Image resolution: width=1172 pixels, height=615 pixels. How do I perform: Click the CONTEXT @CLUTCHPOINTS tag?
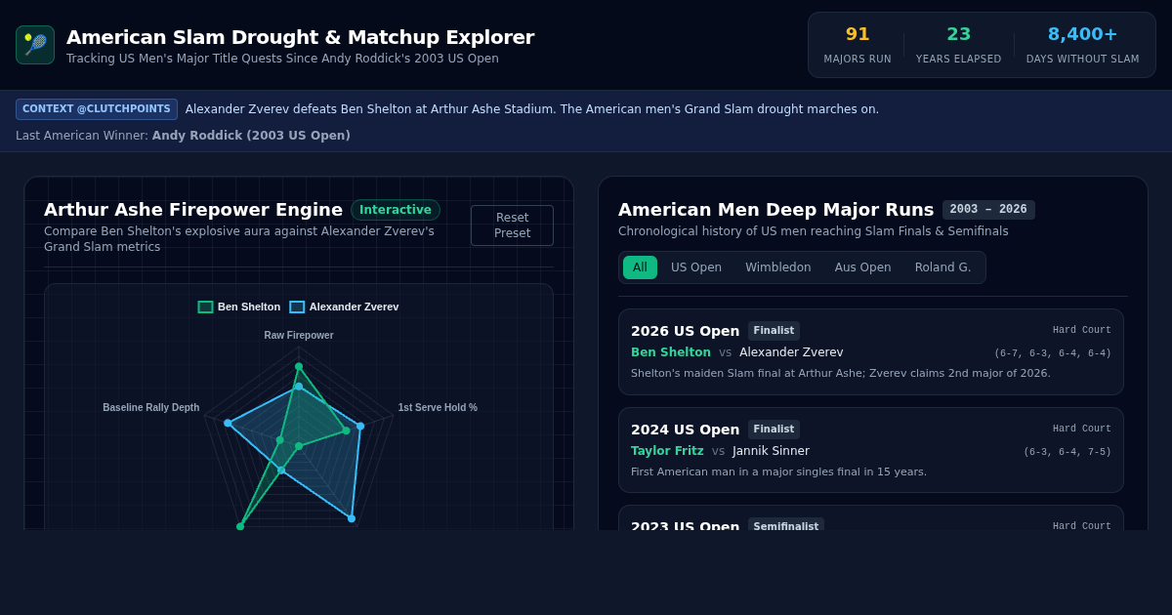coord(97,109)
